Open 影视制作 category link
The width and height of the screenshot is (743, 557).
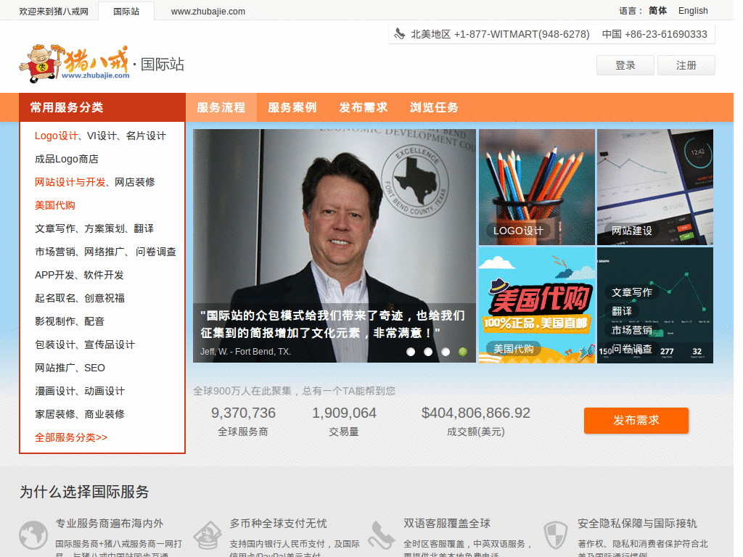55,321
